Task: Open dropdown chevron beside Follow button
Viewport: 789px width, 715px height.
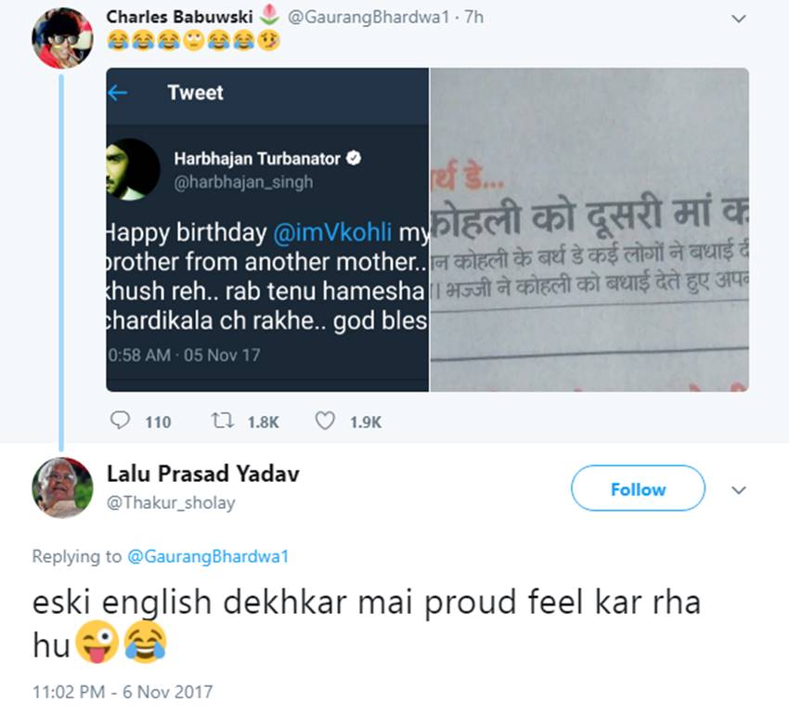Action: tap(738, 490)
